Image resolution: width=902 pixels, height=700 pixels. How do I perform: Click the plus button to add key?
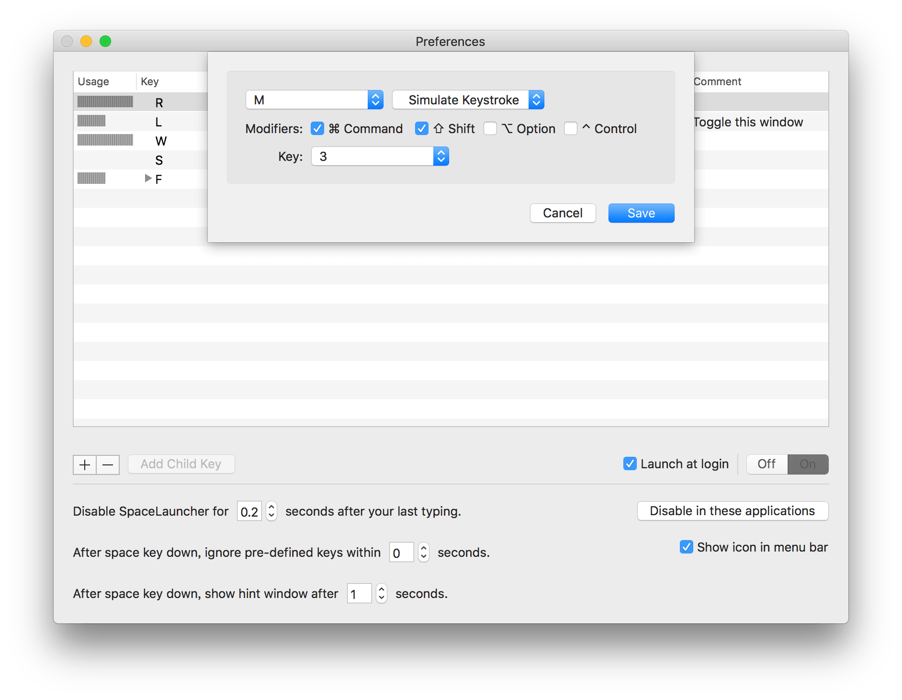(85, 464)
